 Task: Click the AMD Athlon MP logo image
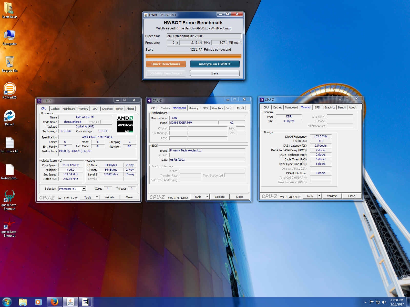pyautogui.click(x=125, y=124)
